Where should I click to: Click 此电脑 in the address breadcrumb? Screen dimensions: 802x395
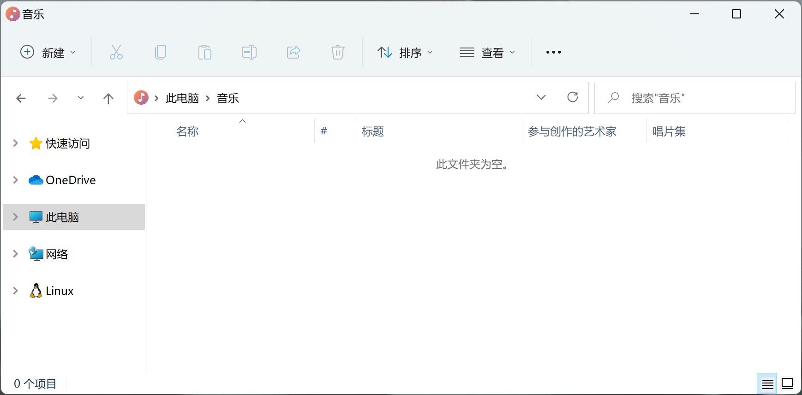pos(182,98)
